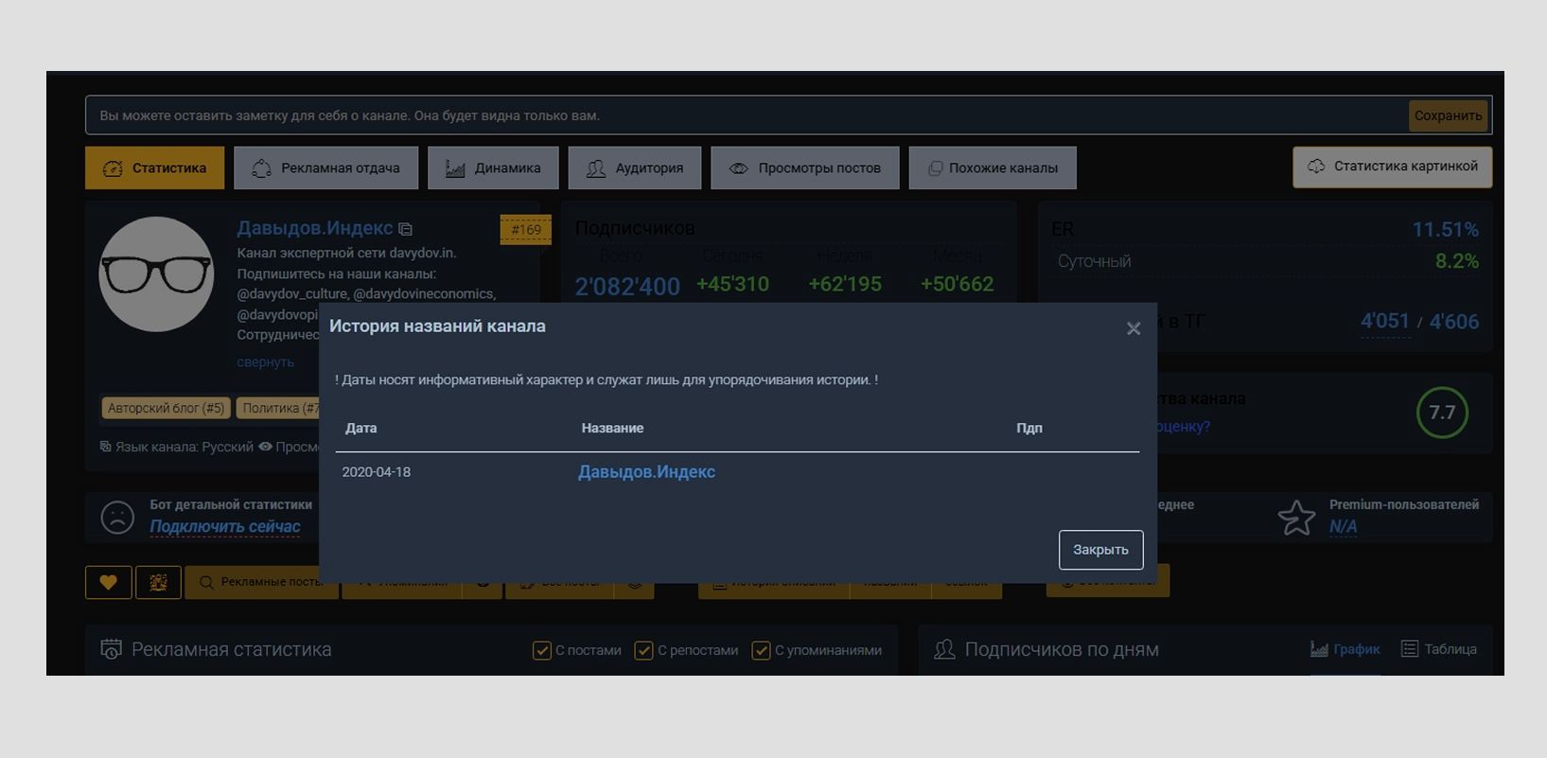Click the Дата column header
1547x758 pixels.
[x=361, y=428]
